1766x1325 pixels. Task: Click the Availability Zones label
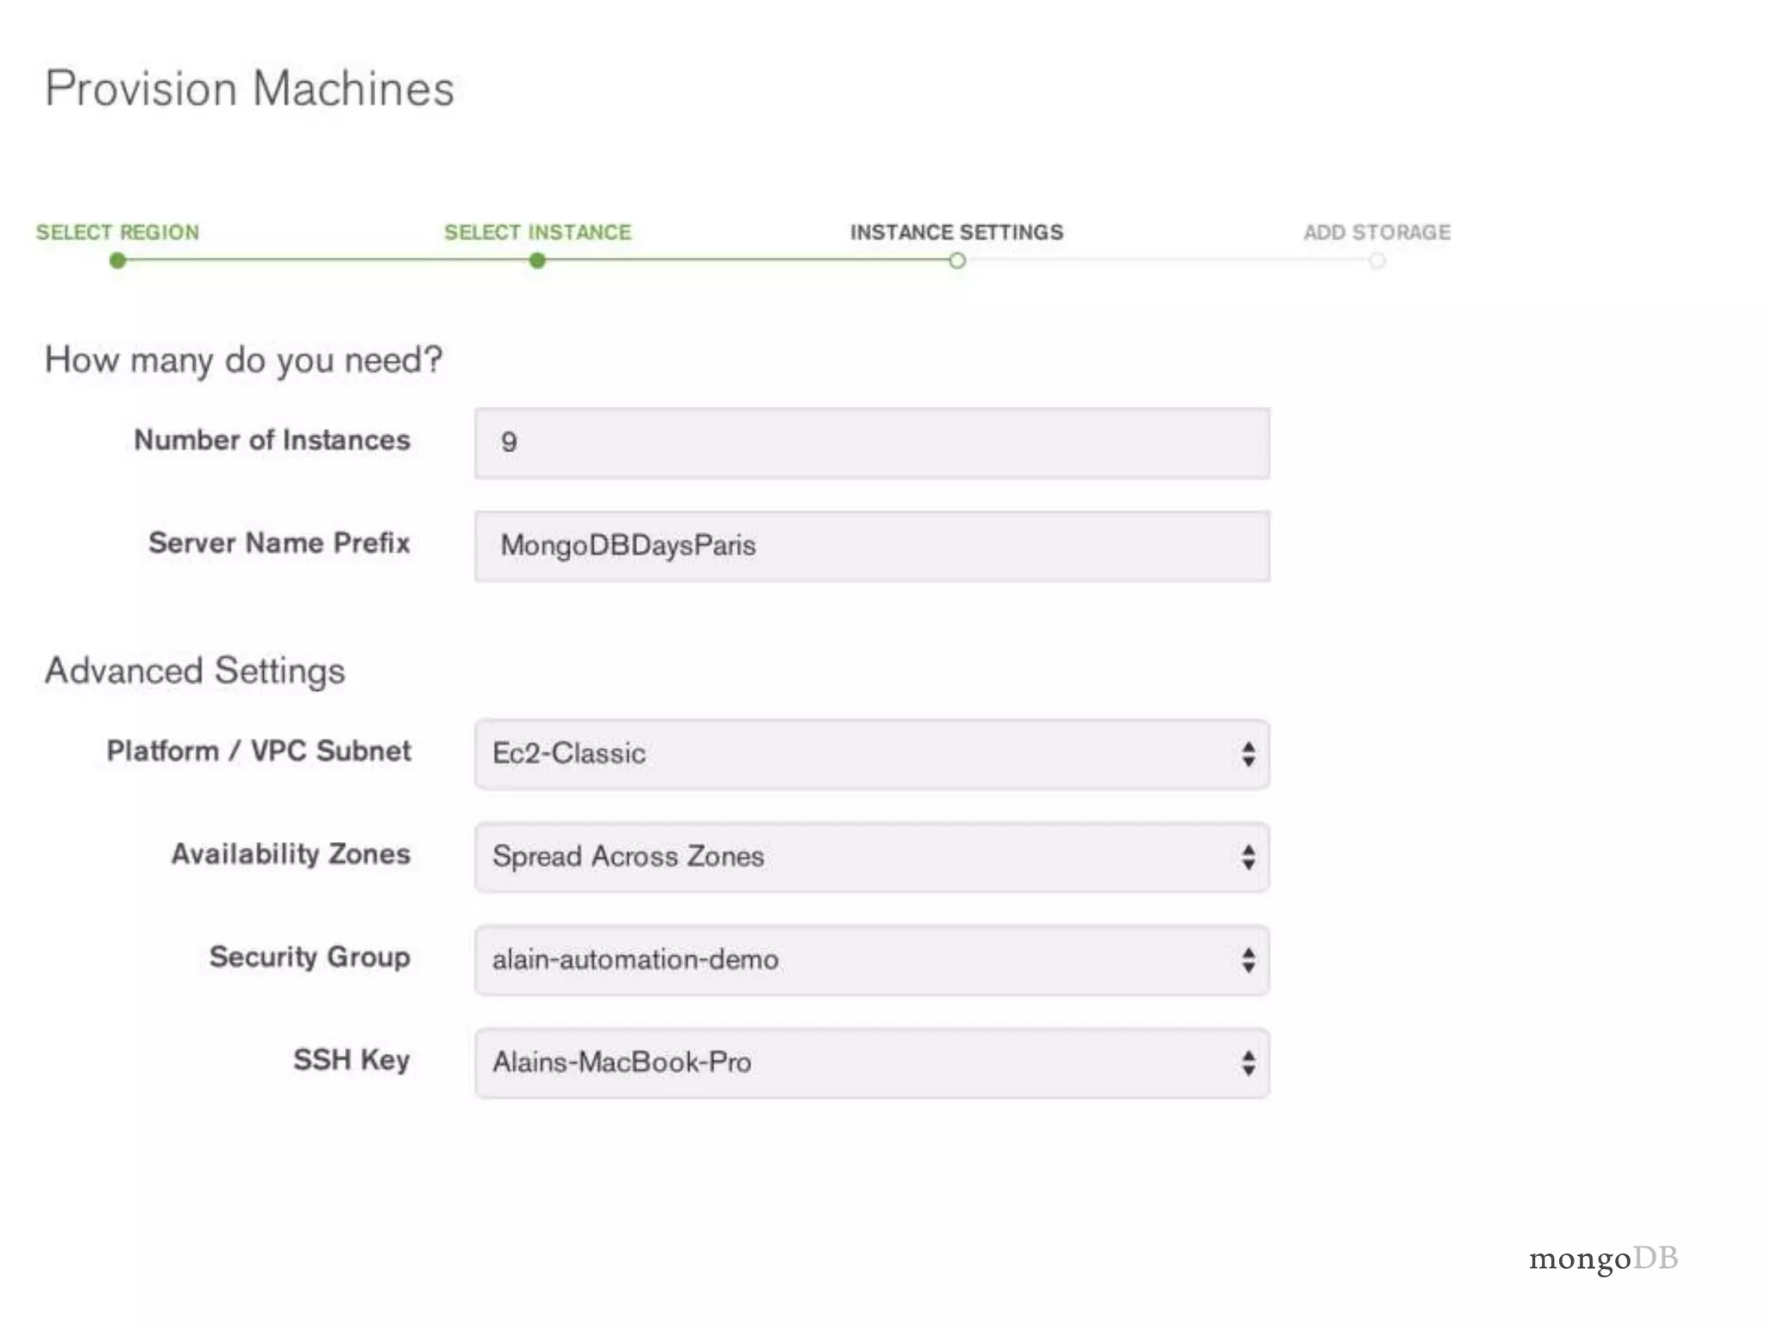click(x=291, y=854)
